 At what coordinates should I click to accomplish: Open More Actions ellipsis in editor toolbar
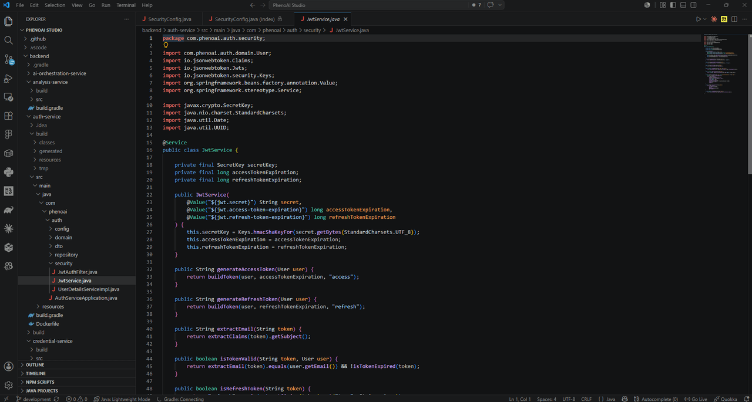[743, 19]
